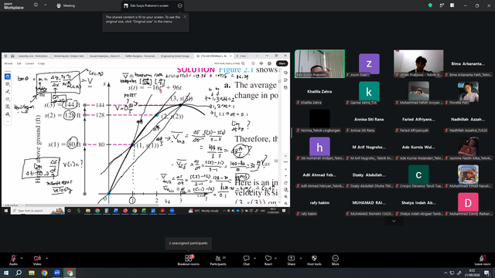Open the E-Sign menu in Acrobat

click(x=41, y=63)
